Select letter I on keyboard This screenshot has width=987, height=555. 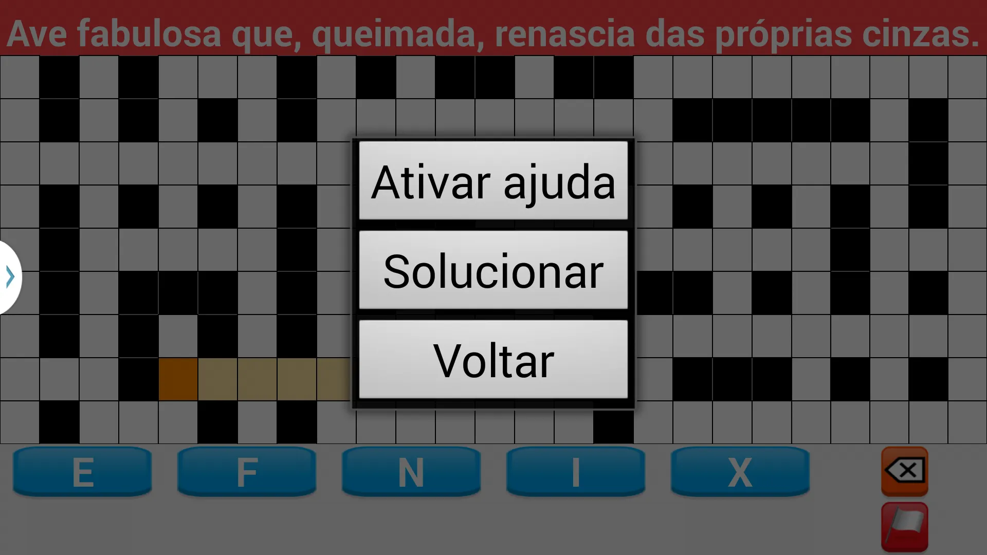tap(576, 470)
